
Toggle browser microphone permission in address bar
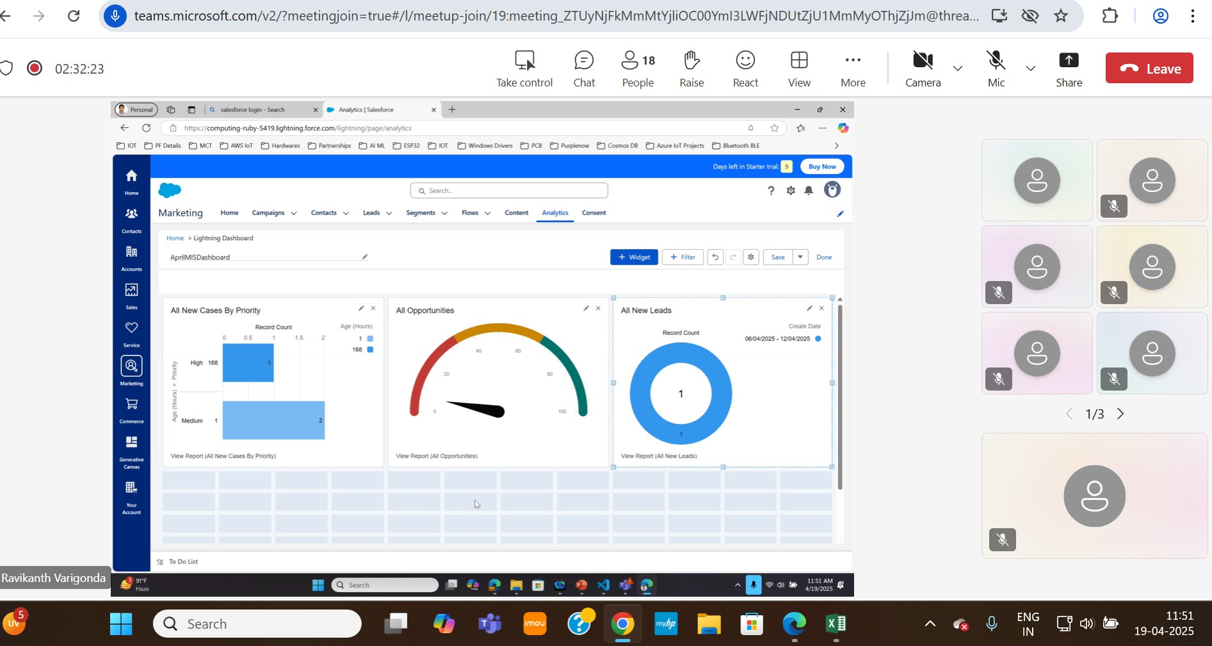click(x=115, y=16)
